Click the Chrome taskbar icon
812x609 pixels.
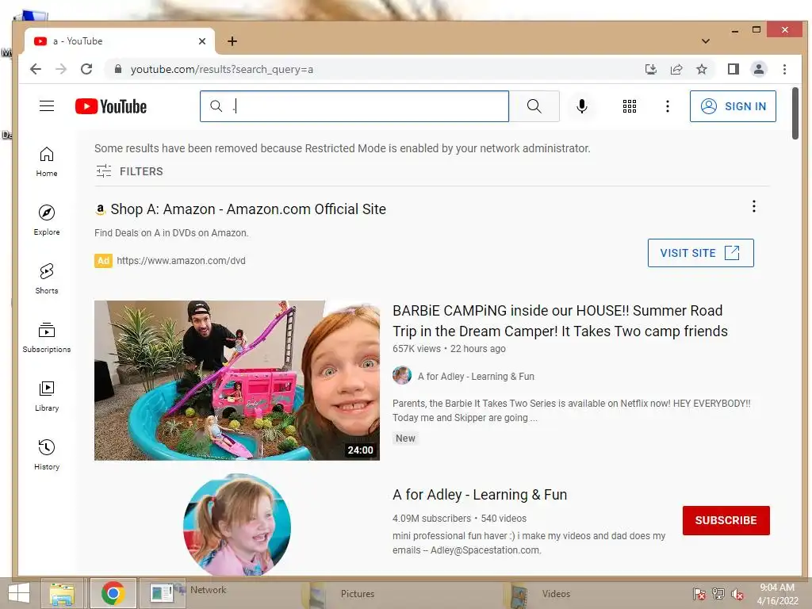point(113,593)
